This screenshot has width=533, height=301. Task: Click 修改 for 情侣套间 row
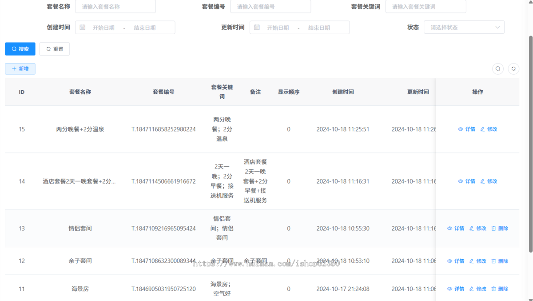(x=478, y=229)
